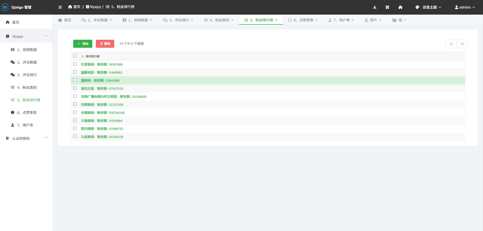Open 1、视频数据 in the sidebar
483x231 pixels.
point(26,50)
